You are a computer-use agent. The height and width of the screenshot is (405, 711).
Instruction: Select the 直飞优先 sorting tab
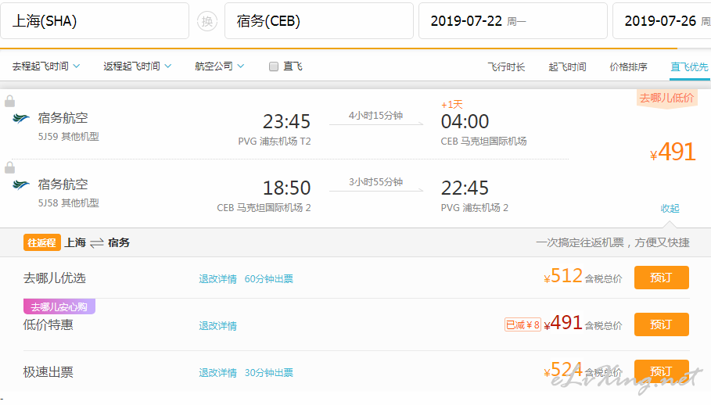click(x=689, y=67)
